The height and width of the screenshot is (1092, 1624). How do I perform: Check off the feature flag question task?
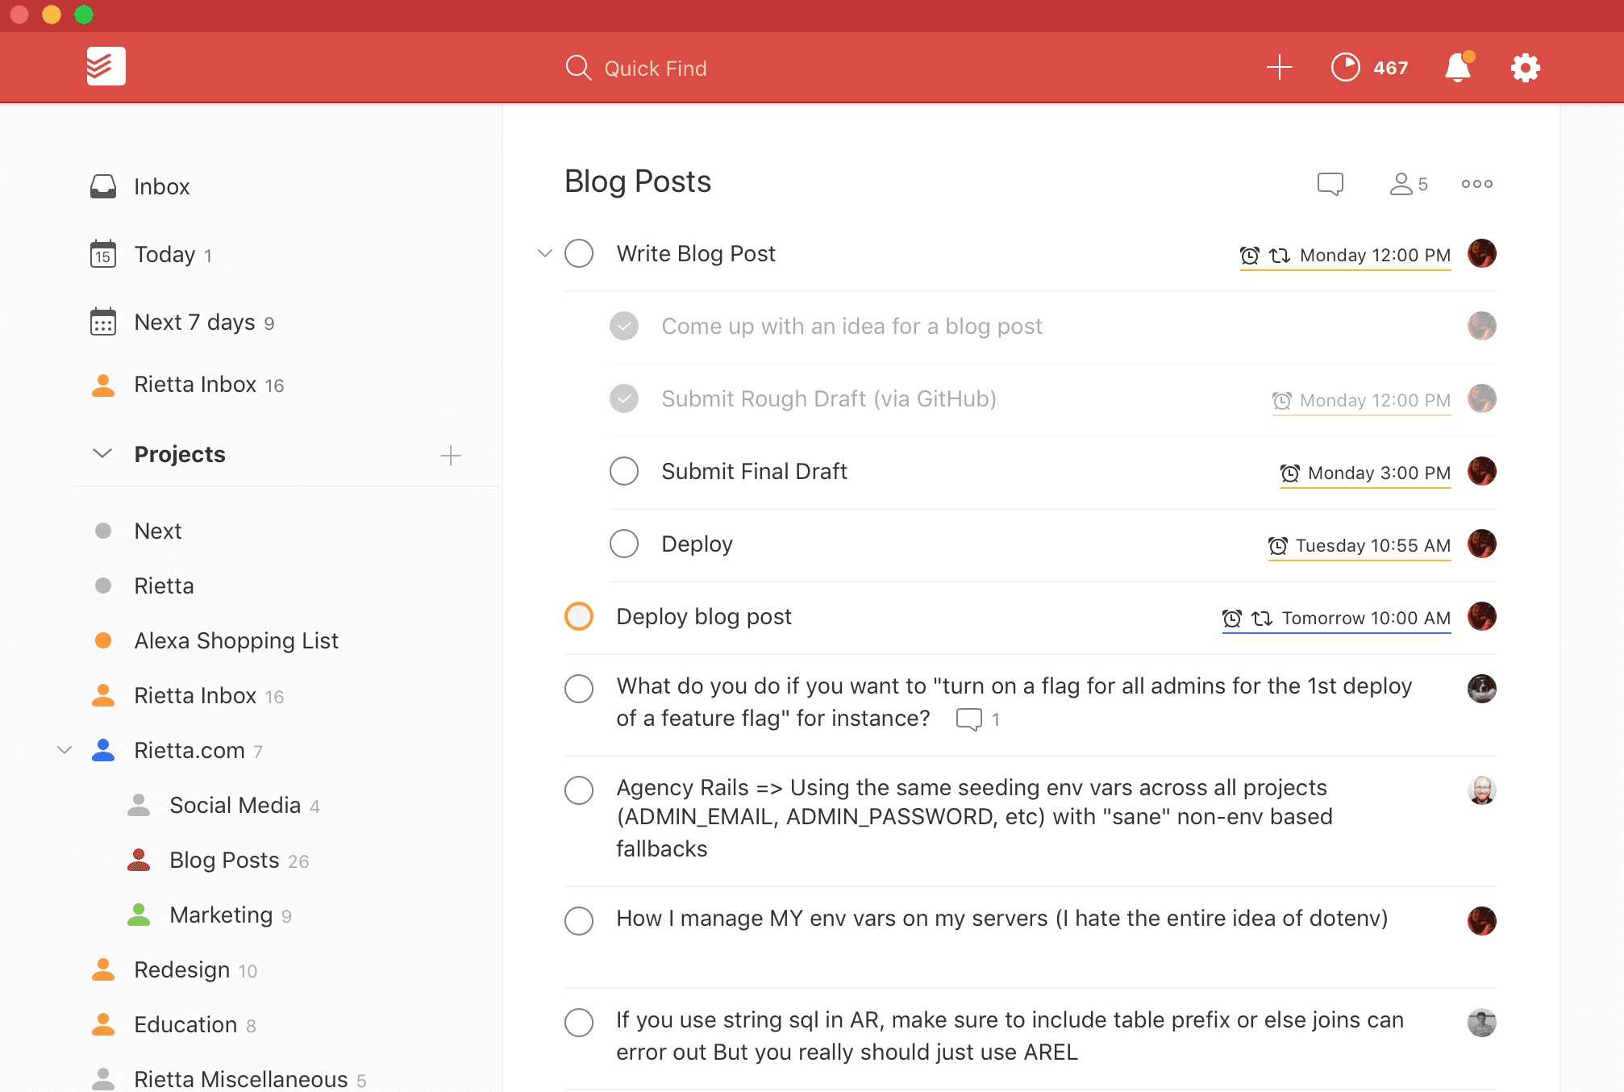[579, 689]
